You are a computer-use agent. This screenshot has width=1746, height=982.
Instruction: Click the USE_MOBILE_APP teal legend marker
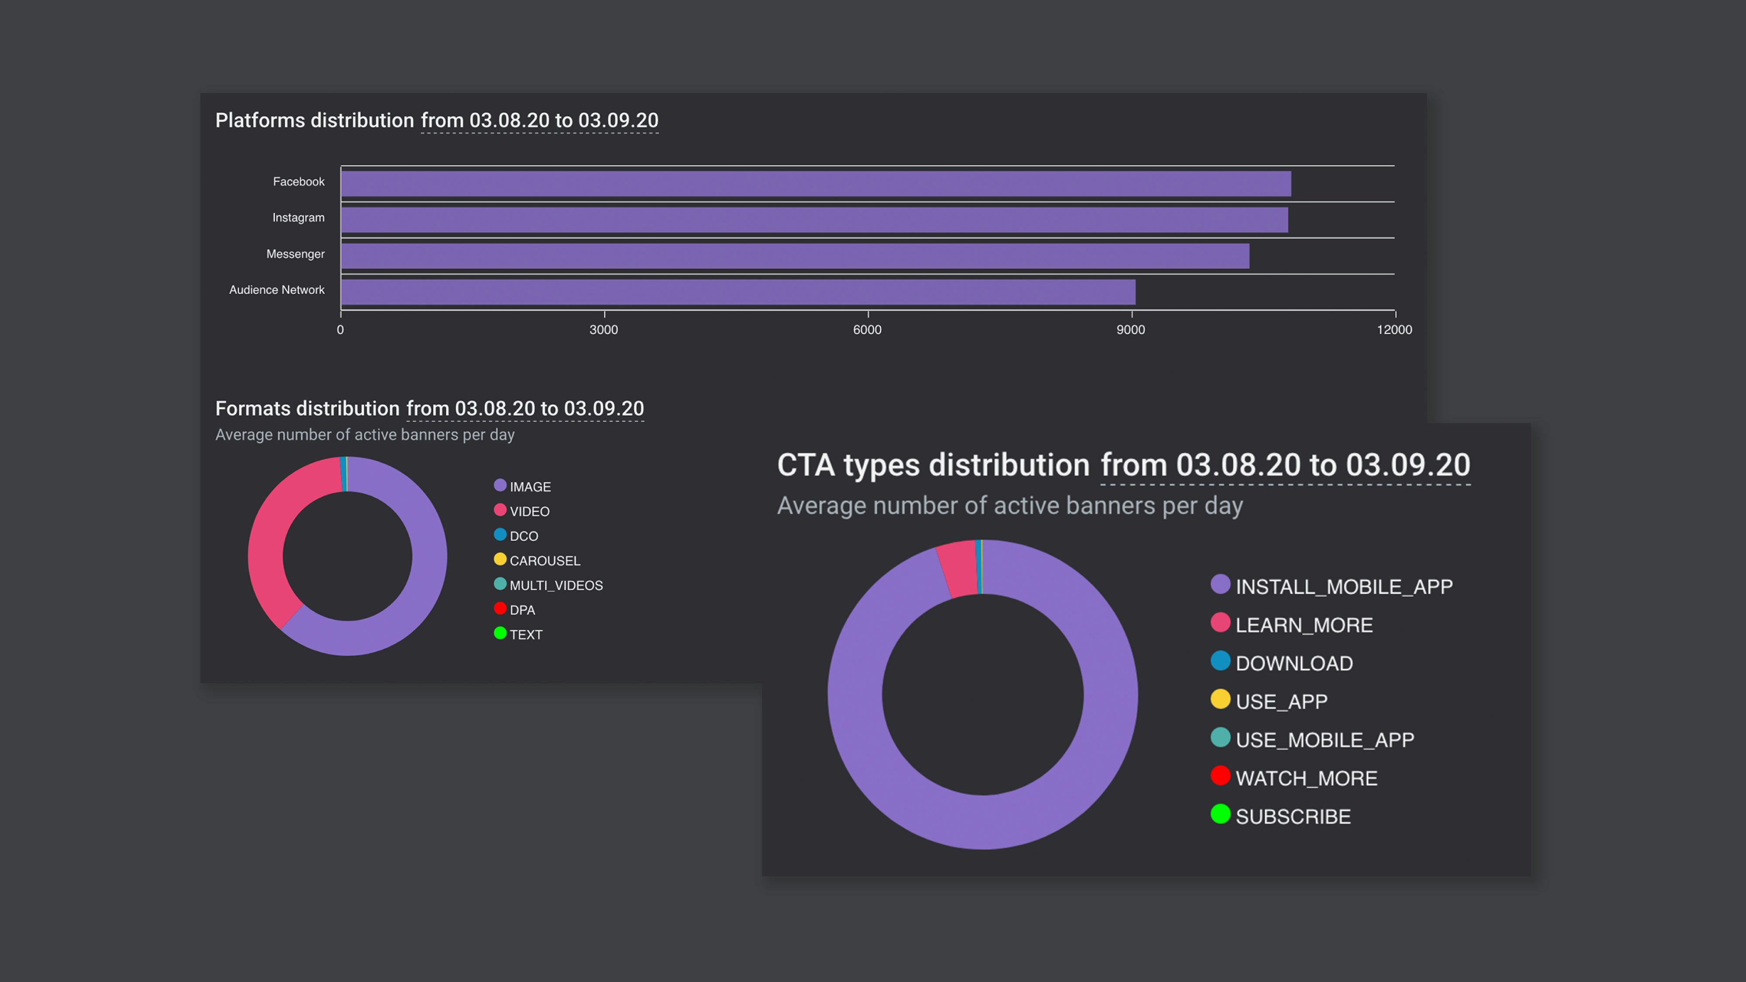[x=1220, y=737]
